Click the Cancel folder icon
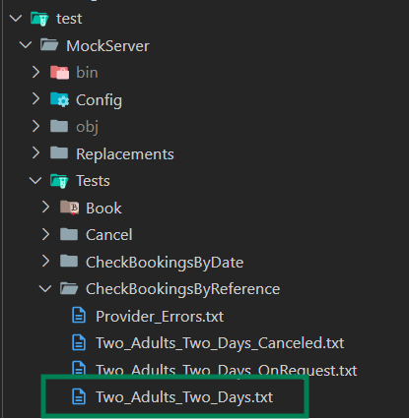Image resolution: width=409 pixels, height=419 pixels. (x=69, y=234)
